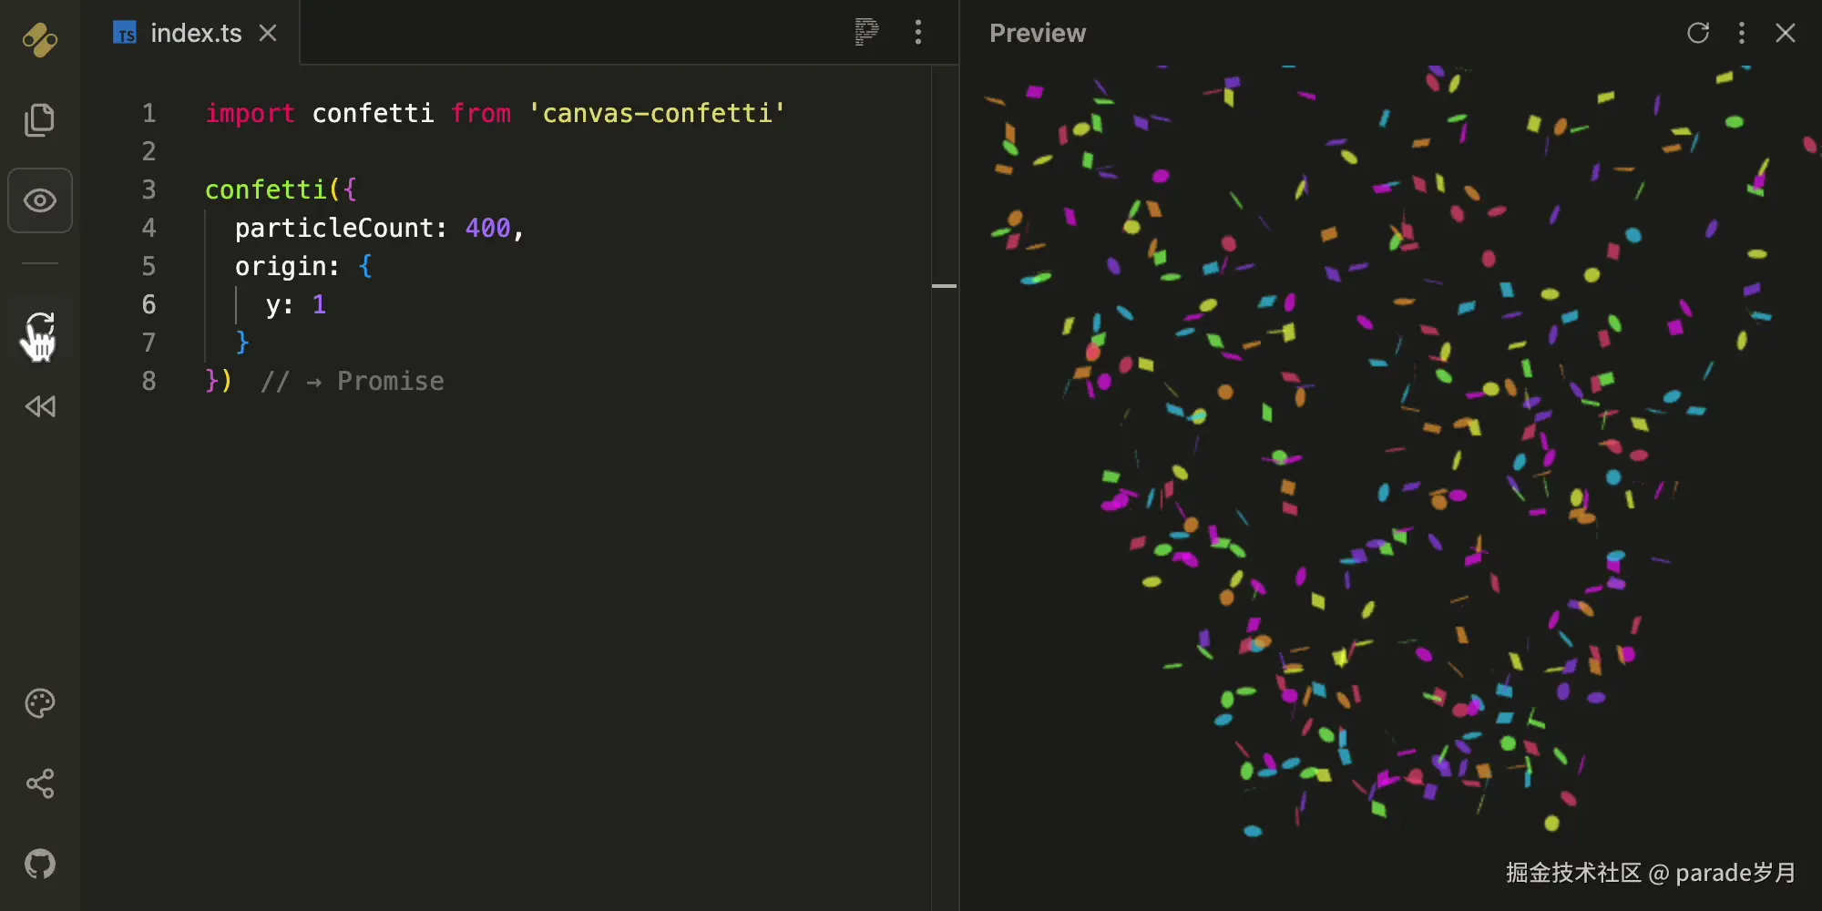Close the Preview panel

pos(1785,33)
